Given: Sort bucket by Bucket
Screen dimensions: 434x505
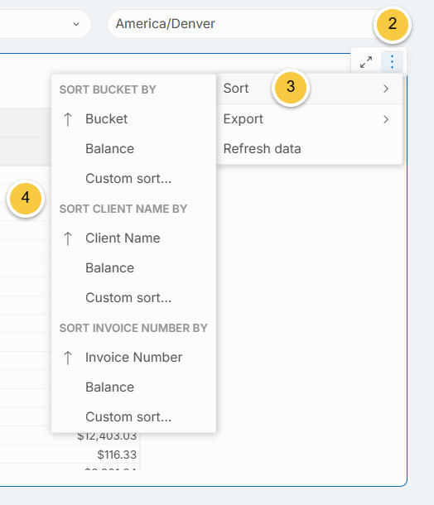Looking at the screenshot, I should pyautogui.click(x=133, y=119).
